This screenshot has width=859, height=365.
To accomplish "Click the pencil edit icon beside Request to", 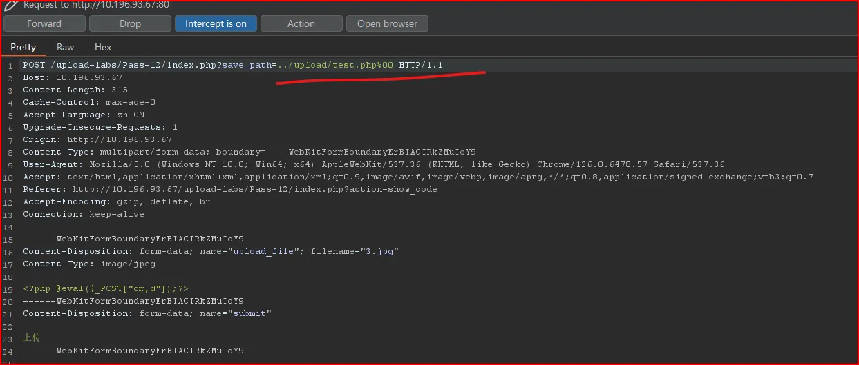I will [10, 5].
